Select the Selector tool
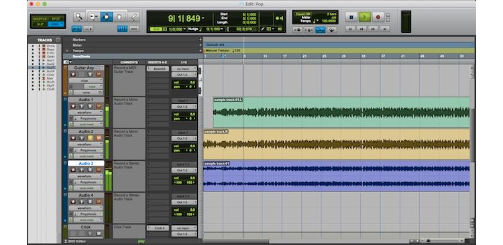The width and height of the screenshot is (503, 245). (106, 17)
